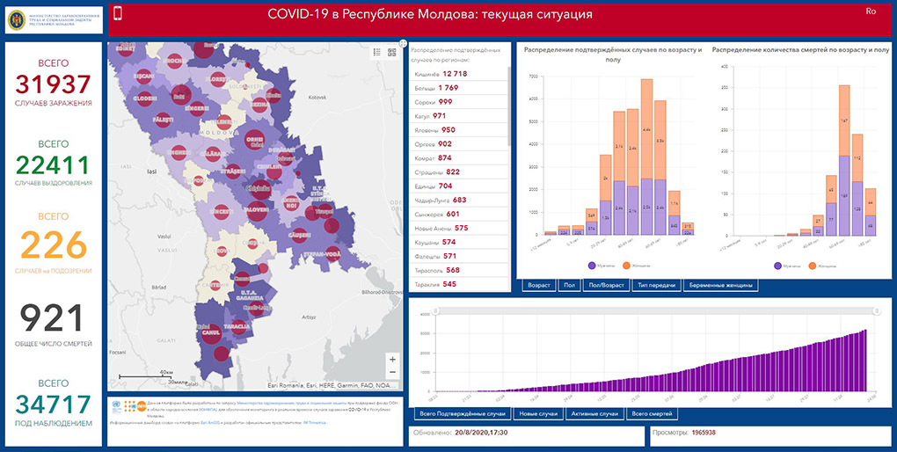
Task: Click the regions list scrollbar
Action: coord(510,106)
